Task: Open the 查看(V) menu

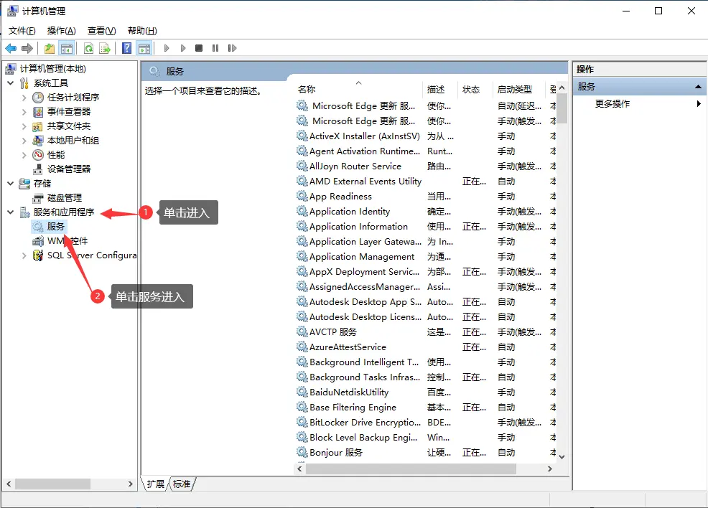Action: coord(101,31)
